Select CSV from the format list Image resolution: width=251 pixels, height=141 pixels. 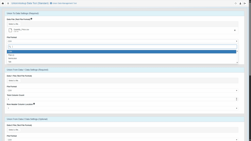(x=121, y=52)
